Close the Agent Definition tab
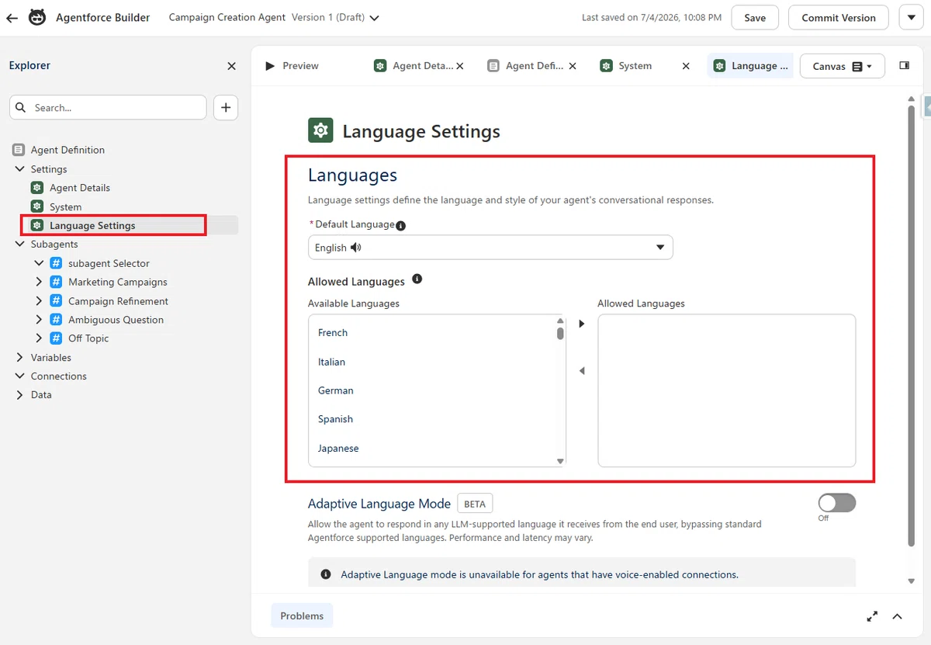 (x=573, y=66)
